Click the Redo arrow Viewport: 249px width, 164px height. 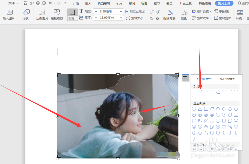(59, 3)
